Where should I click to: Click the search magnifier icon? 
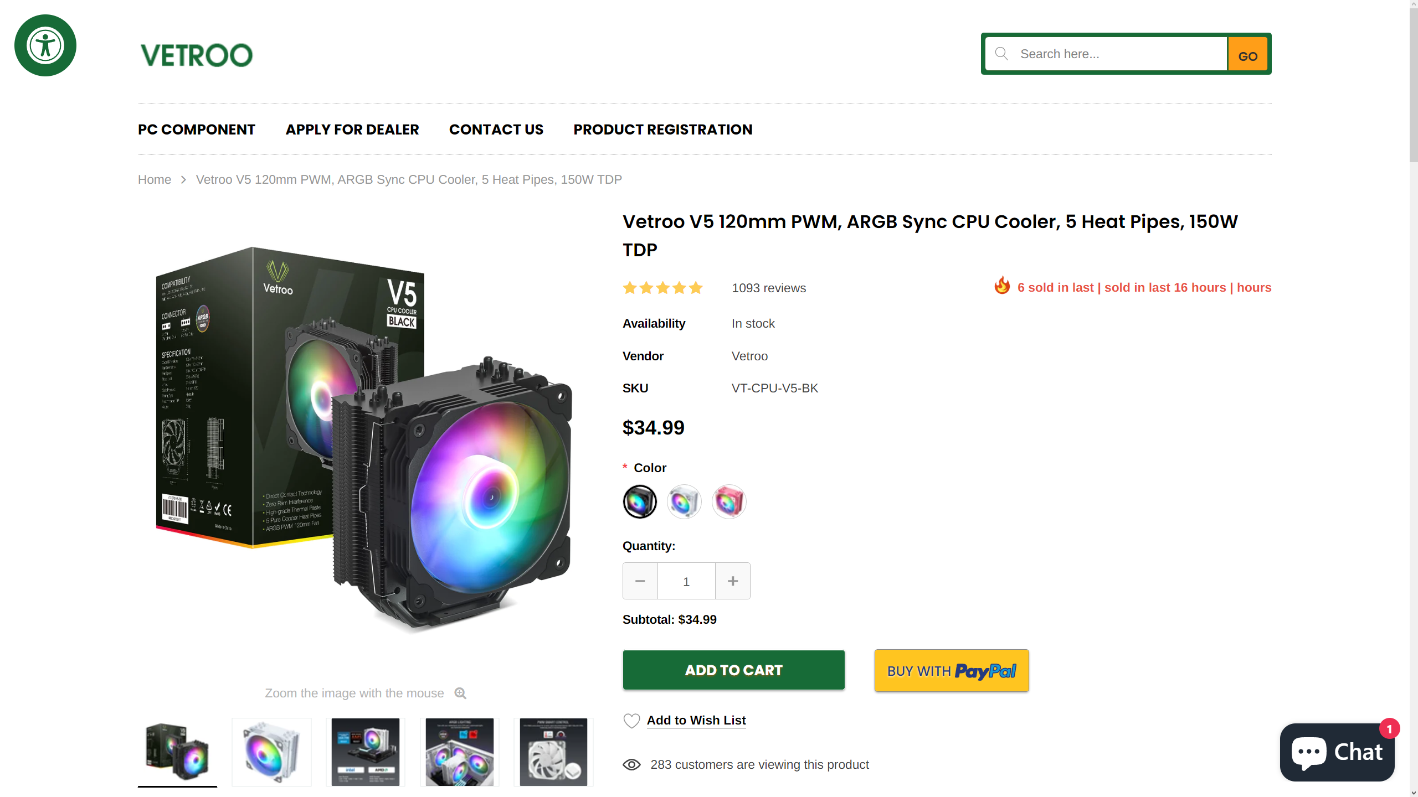1001,54
